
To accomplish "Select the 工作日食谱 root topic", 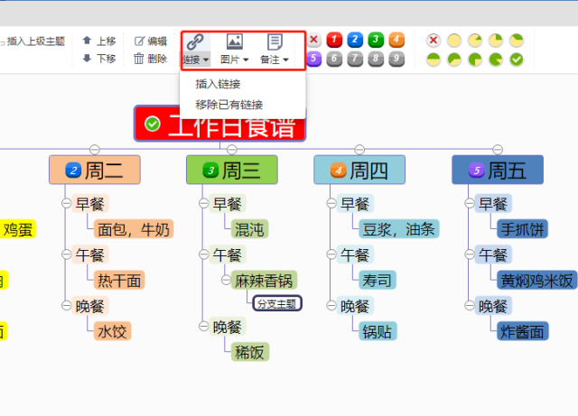I will tap(220, 124).
